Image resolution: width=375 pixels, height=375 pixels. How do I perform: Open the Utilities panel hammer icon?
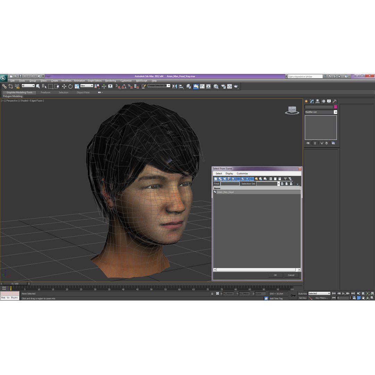335,101
